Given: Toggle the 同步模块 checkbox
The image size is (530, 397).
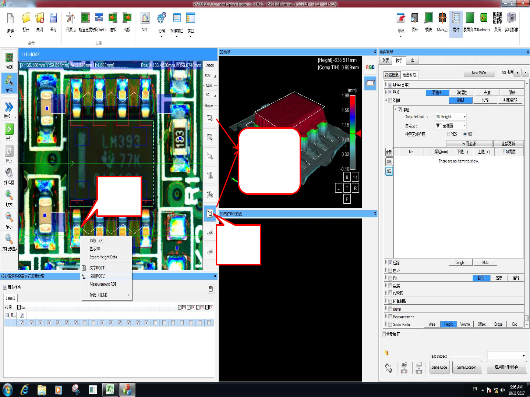Looking at the screenshot, I should 5,287.
